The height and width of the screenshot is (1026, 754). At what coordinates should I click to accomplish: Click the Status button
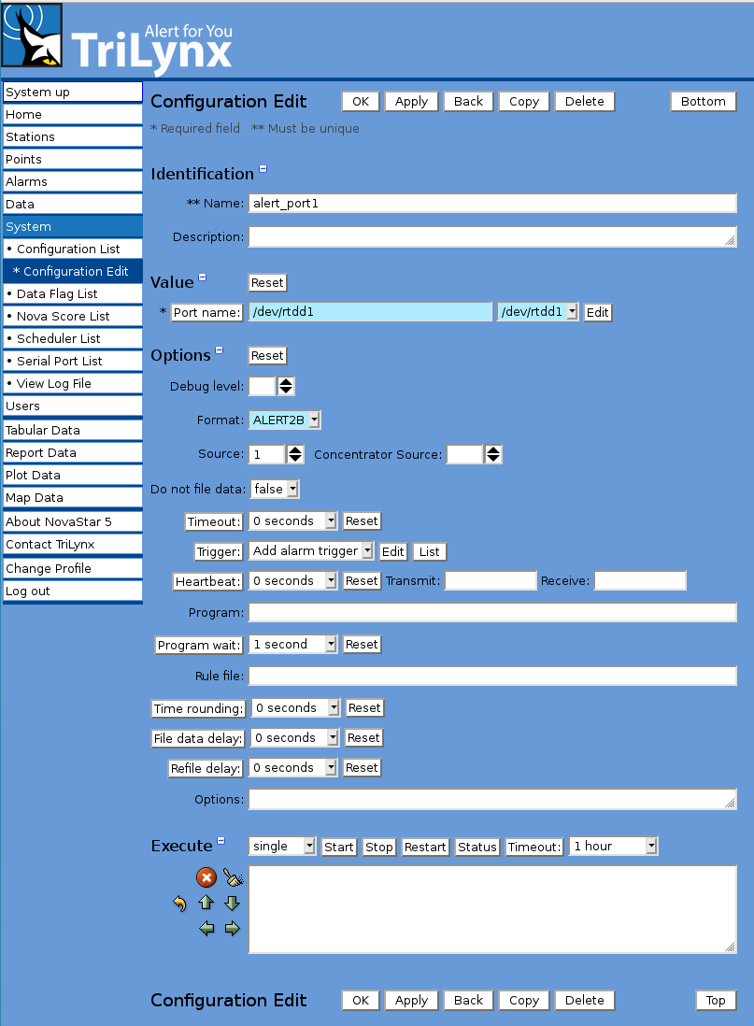477,847
